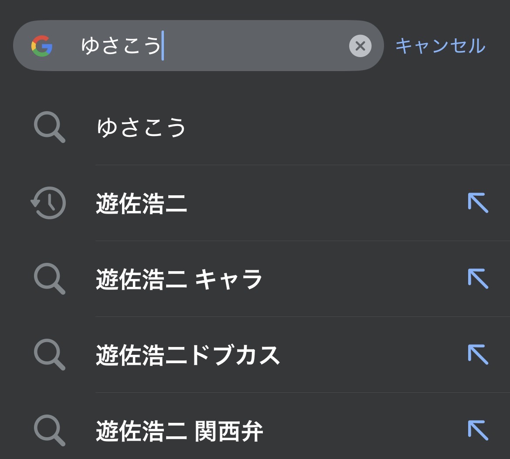Select the 遊佐浩二 関西弁 suggestion
The height and width of the screenshot is (459, 510).
point(179,431)
